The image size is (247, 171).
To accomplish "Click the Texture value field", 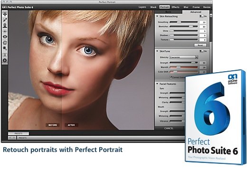I will [x=203, y=40].
